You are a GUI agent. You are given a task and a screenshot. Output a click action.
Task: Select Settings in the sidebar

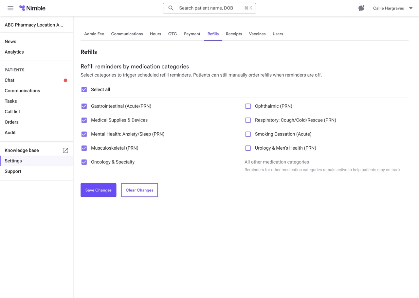coord(37,161)
